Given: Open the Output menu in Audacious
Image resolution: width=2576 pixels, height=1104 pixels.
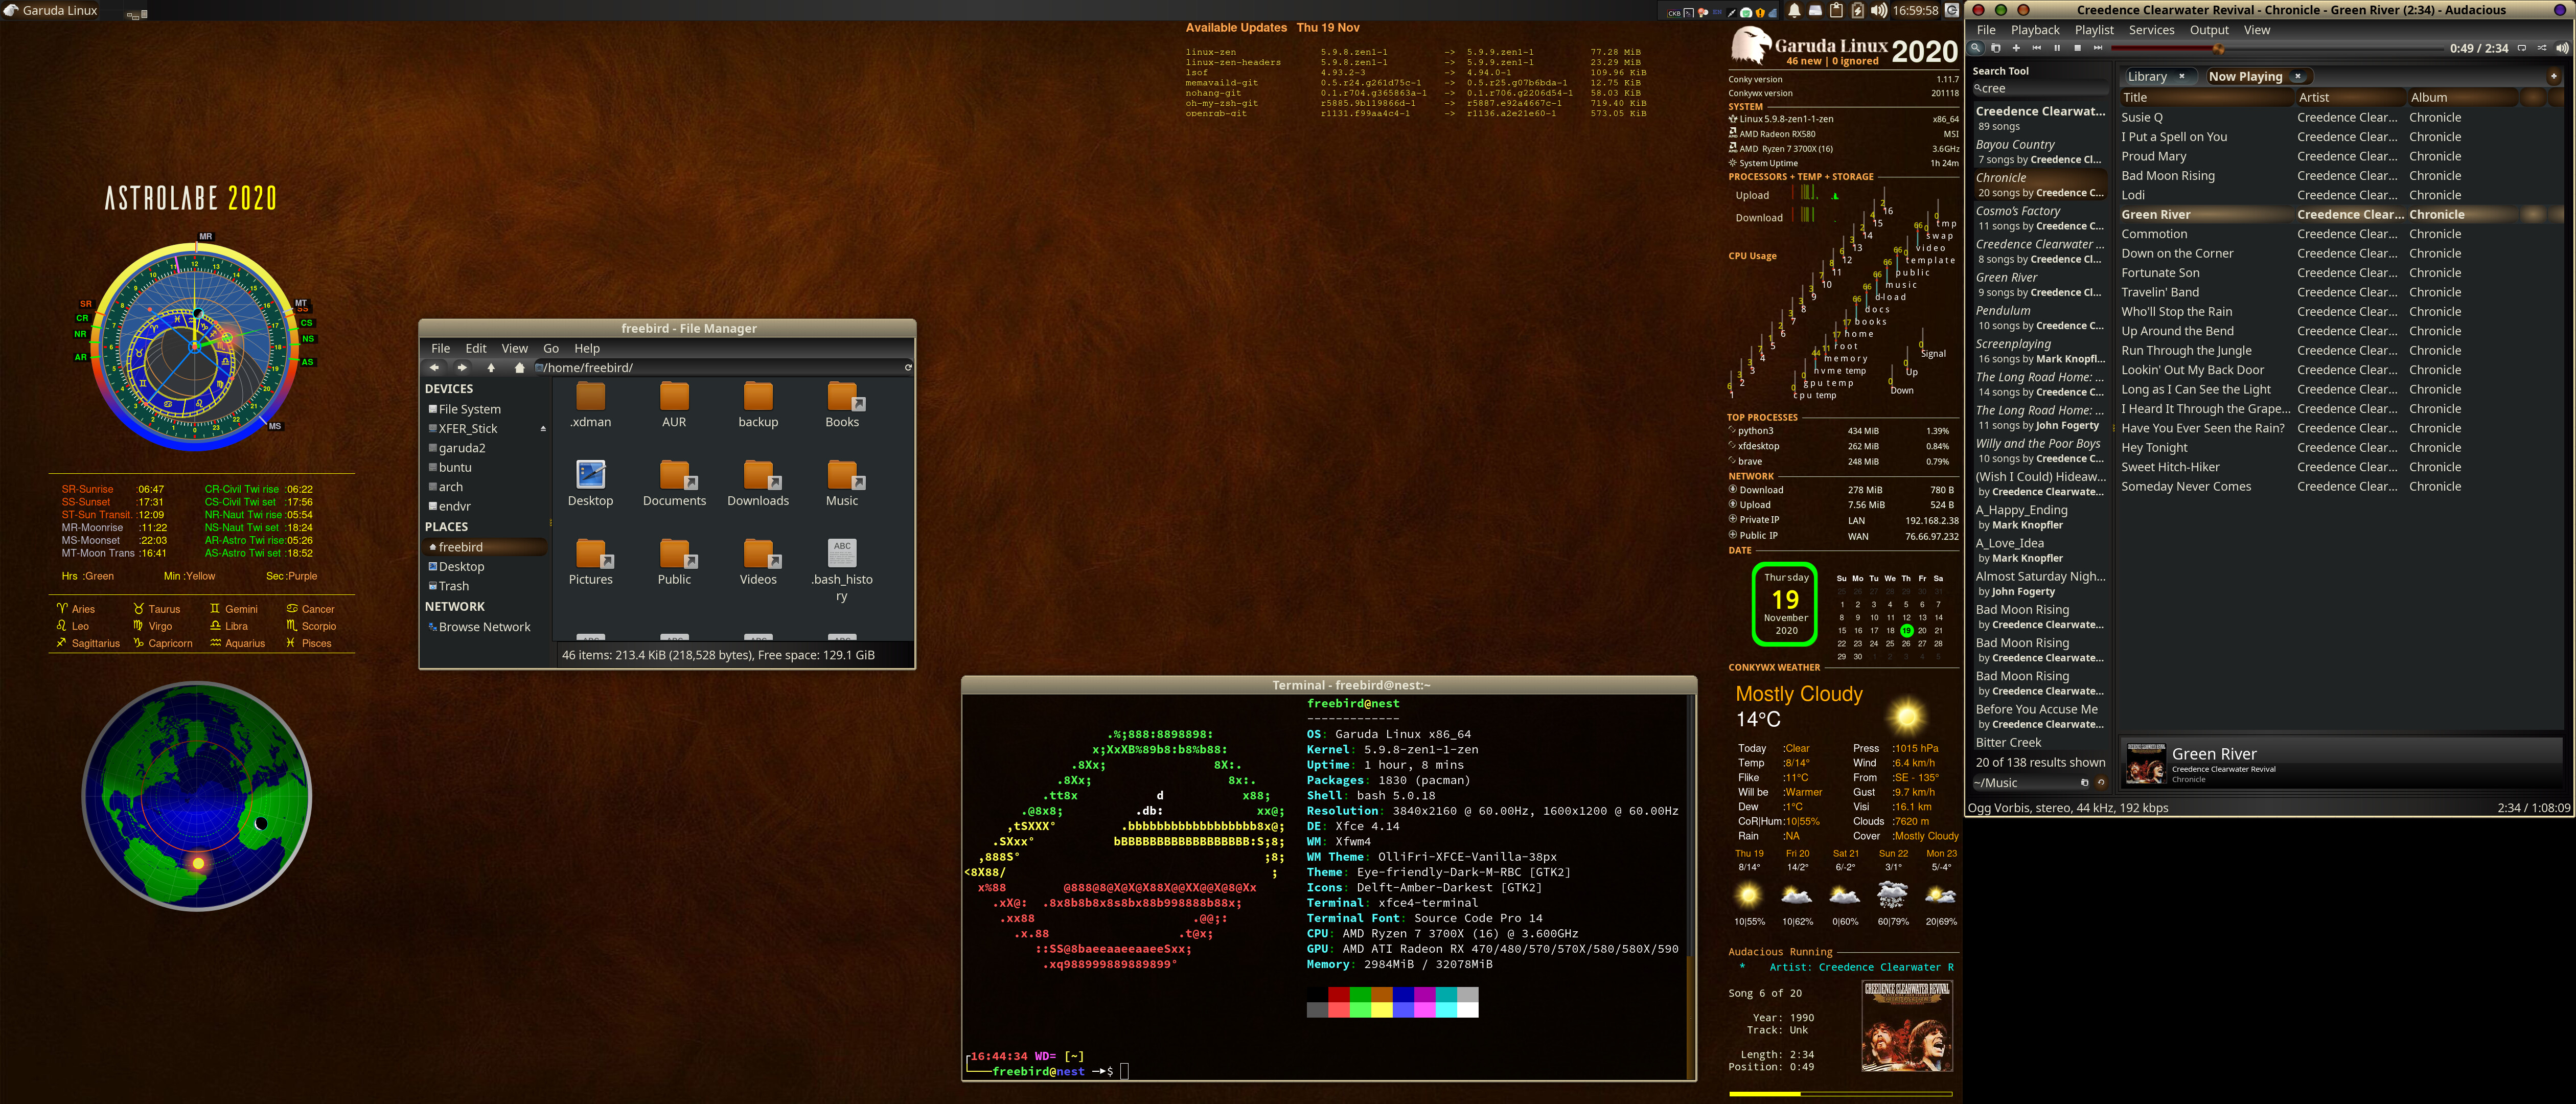Looking at the screenshot, I should tap(2209, 30).
